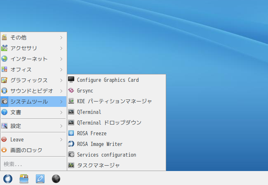Open ROSA Freeze
The image size is (268, 185).
[x=92, y=133]
